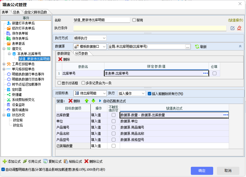The image size is (246, 177).
Task: Click the 状态改变 T icon
Action: 9,115
